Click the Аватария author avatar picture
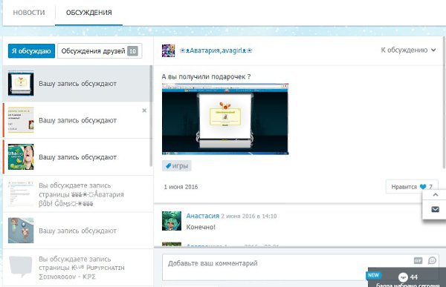This screenshot has height=287, width=446. coord(169,51)
